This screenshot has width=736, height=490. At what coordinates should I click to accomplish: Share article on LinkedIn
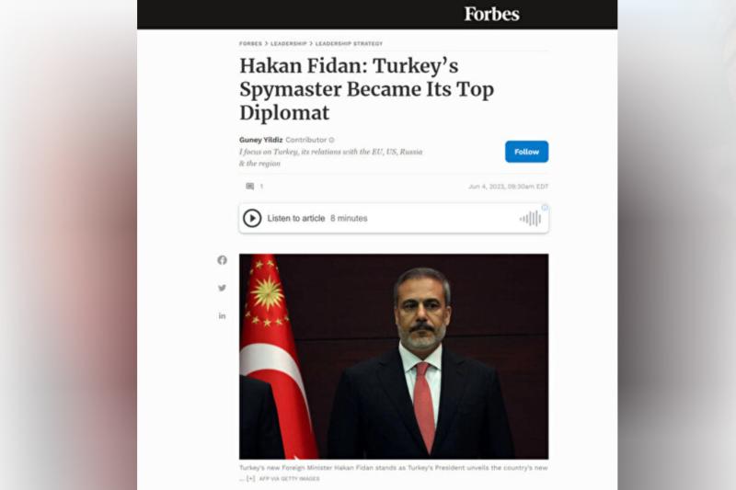[222, 316]
